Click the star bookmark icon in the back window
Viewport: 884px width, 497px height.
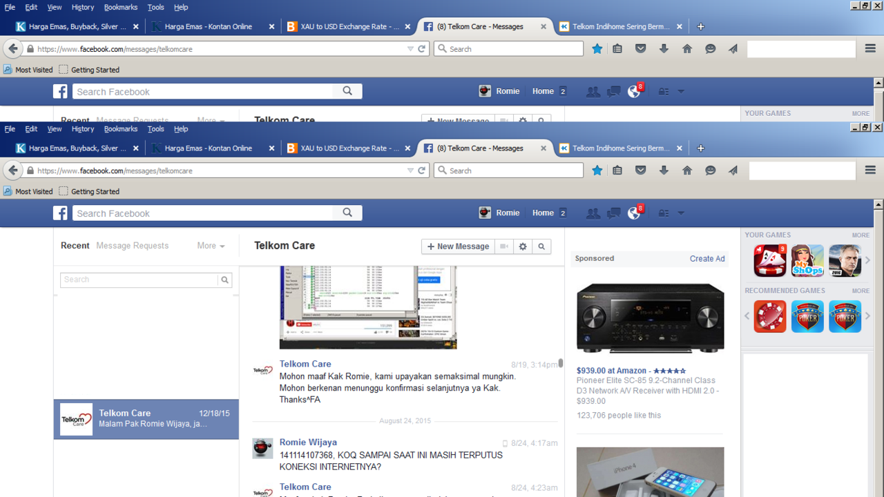pyautogui.click(x=597, y=49)
